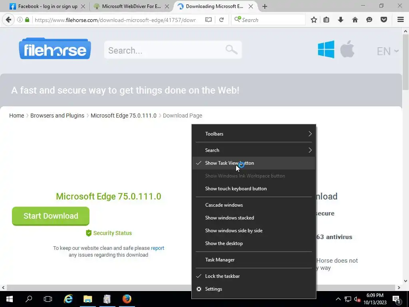
Task: Focus the FileHorse Search... field
Action: (173, 50)
